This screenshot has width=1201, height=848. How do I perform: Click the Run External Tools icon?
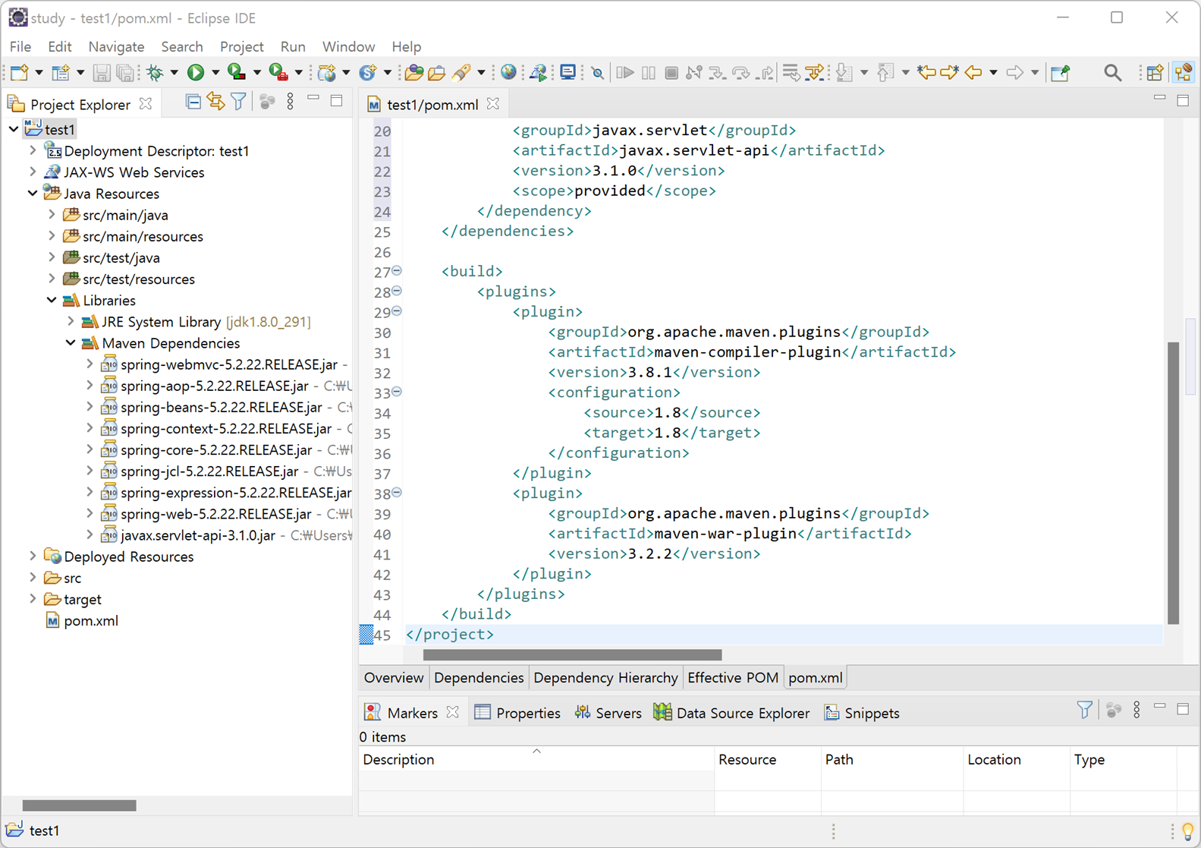pyautogui.click(x=278, y=73)
